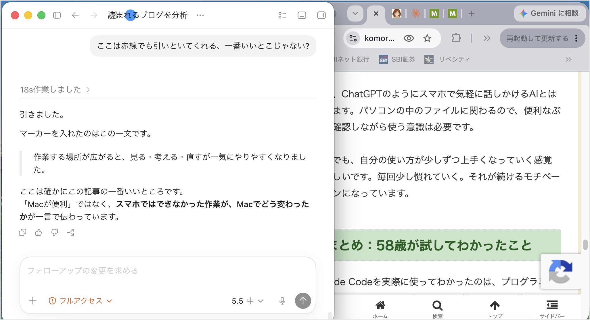Open the task list icon in header
Viewport: 590px width, 320px height.
[282, 15]
